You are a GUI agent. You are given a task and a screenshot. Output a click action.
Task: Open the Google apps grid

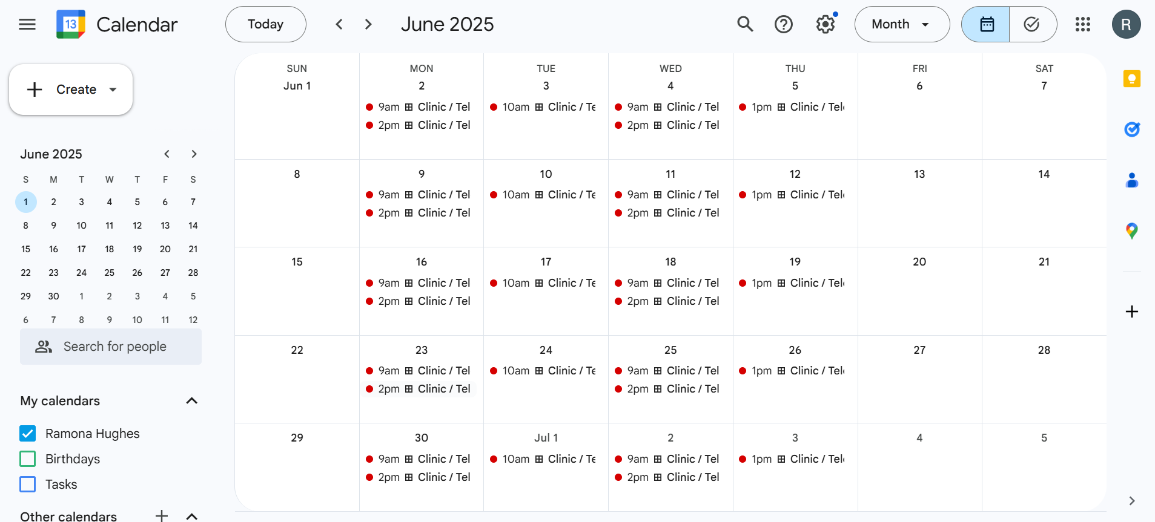pyautogui.click(x=1082, y=24)
